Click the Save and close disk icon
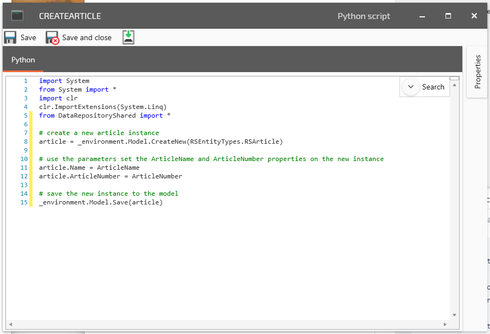This screenshot has width=490, height=334. click(x=52, y=37)
